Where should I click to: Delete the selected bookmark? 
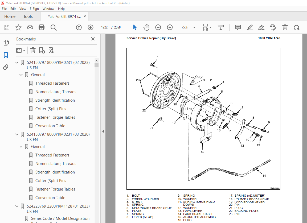(x=33, y=51)
